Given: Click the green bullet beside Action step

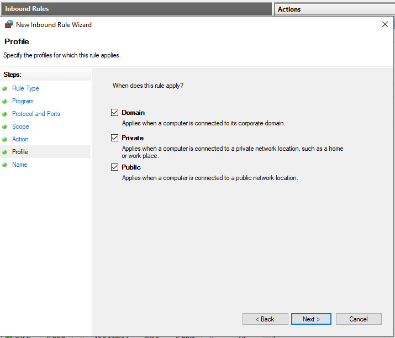Looking at the screenshot, I should (x=4, y=139).
